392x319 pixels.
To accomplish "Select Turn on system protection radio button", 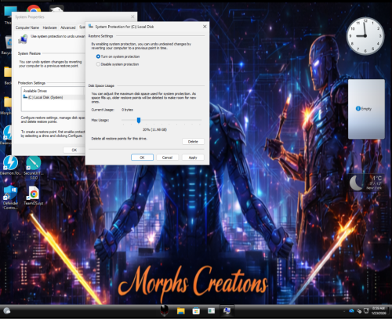I will (x=98, y=56).
